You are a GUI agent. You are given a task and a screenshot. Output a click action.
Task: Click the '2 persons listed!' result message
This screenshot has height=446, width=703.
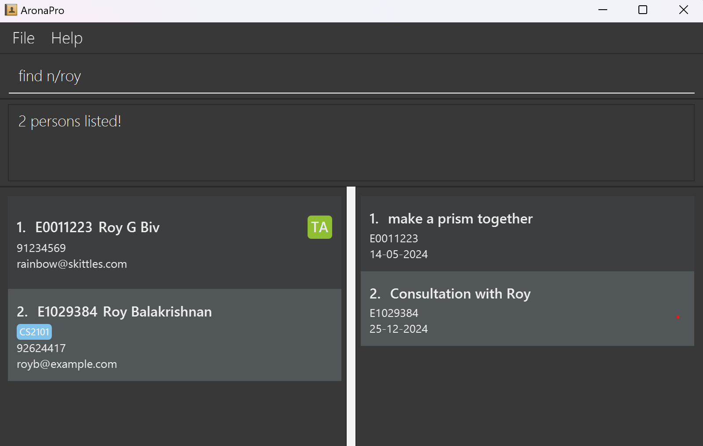pos(69,121)
